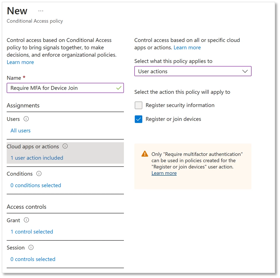Uncheck the Register or join devices checkbox
280x278 pixels.
coord(139,119)
